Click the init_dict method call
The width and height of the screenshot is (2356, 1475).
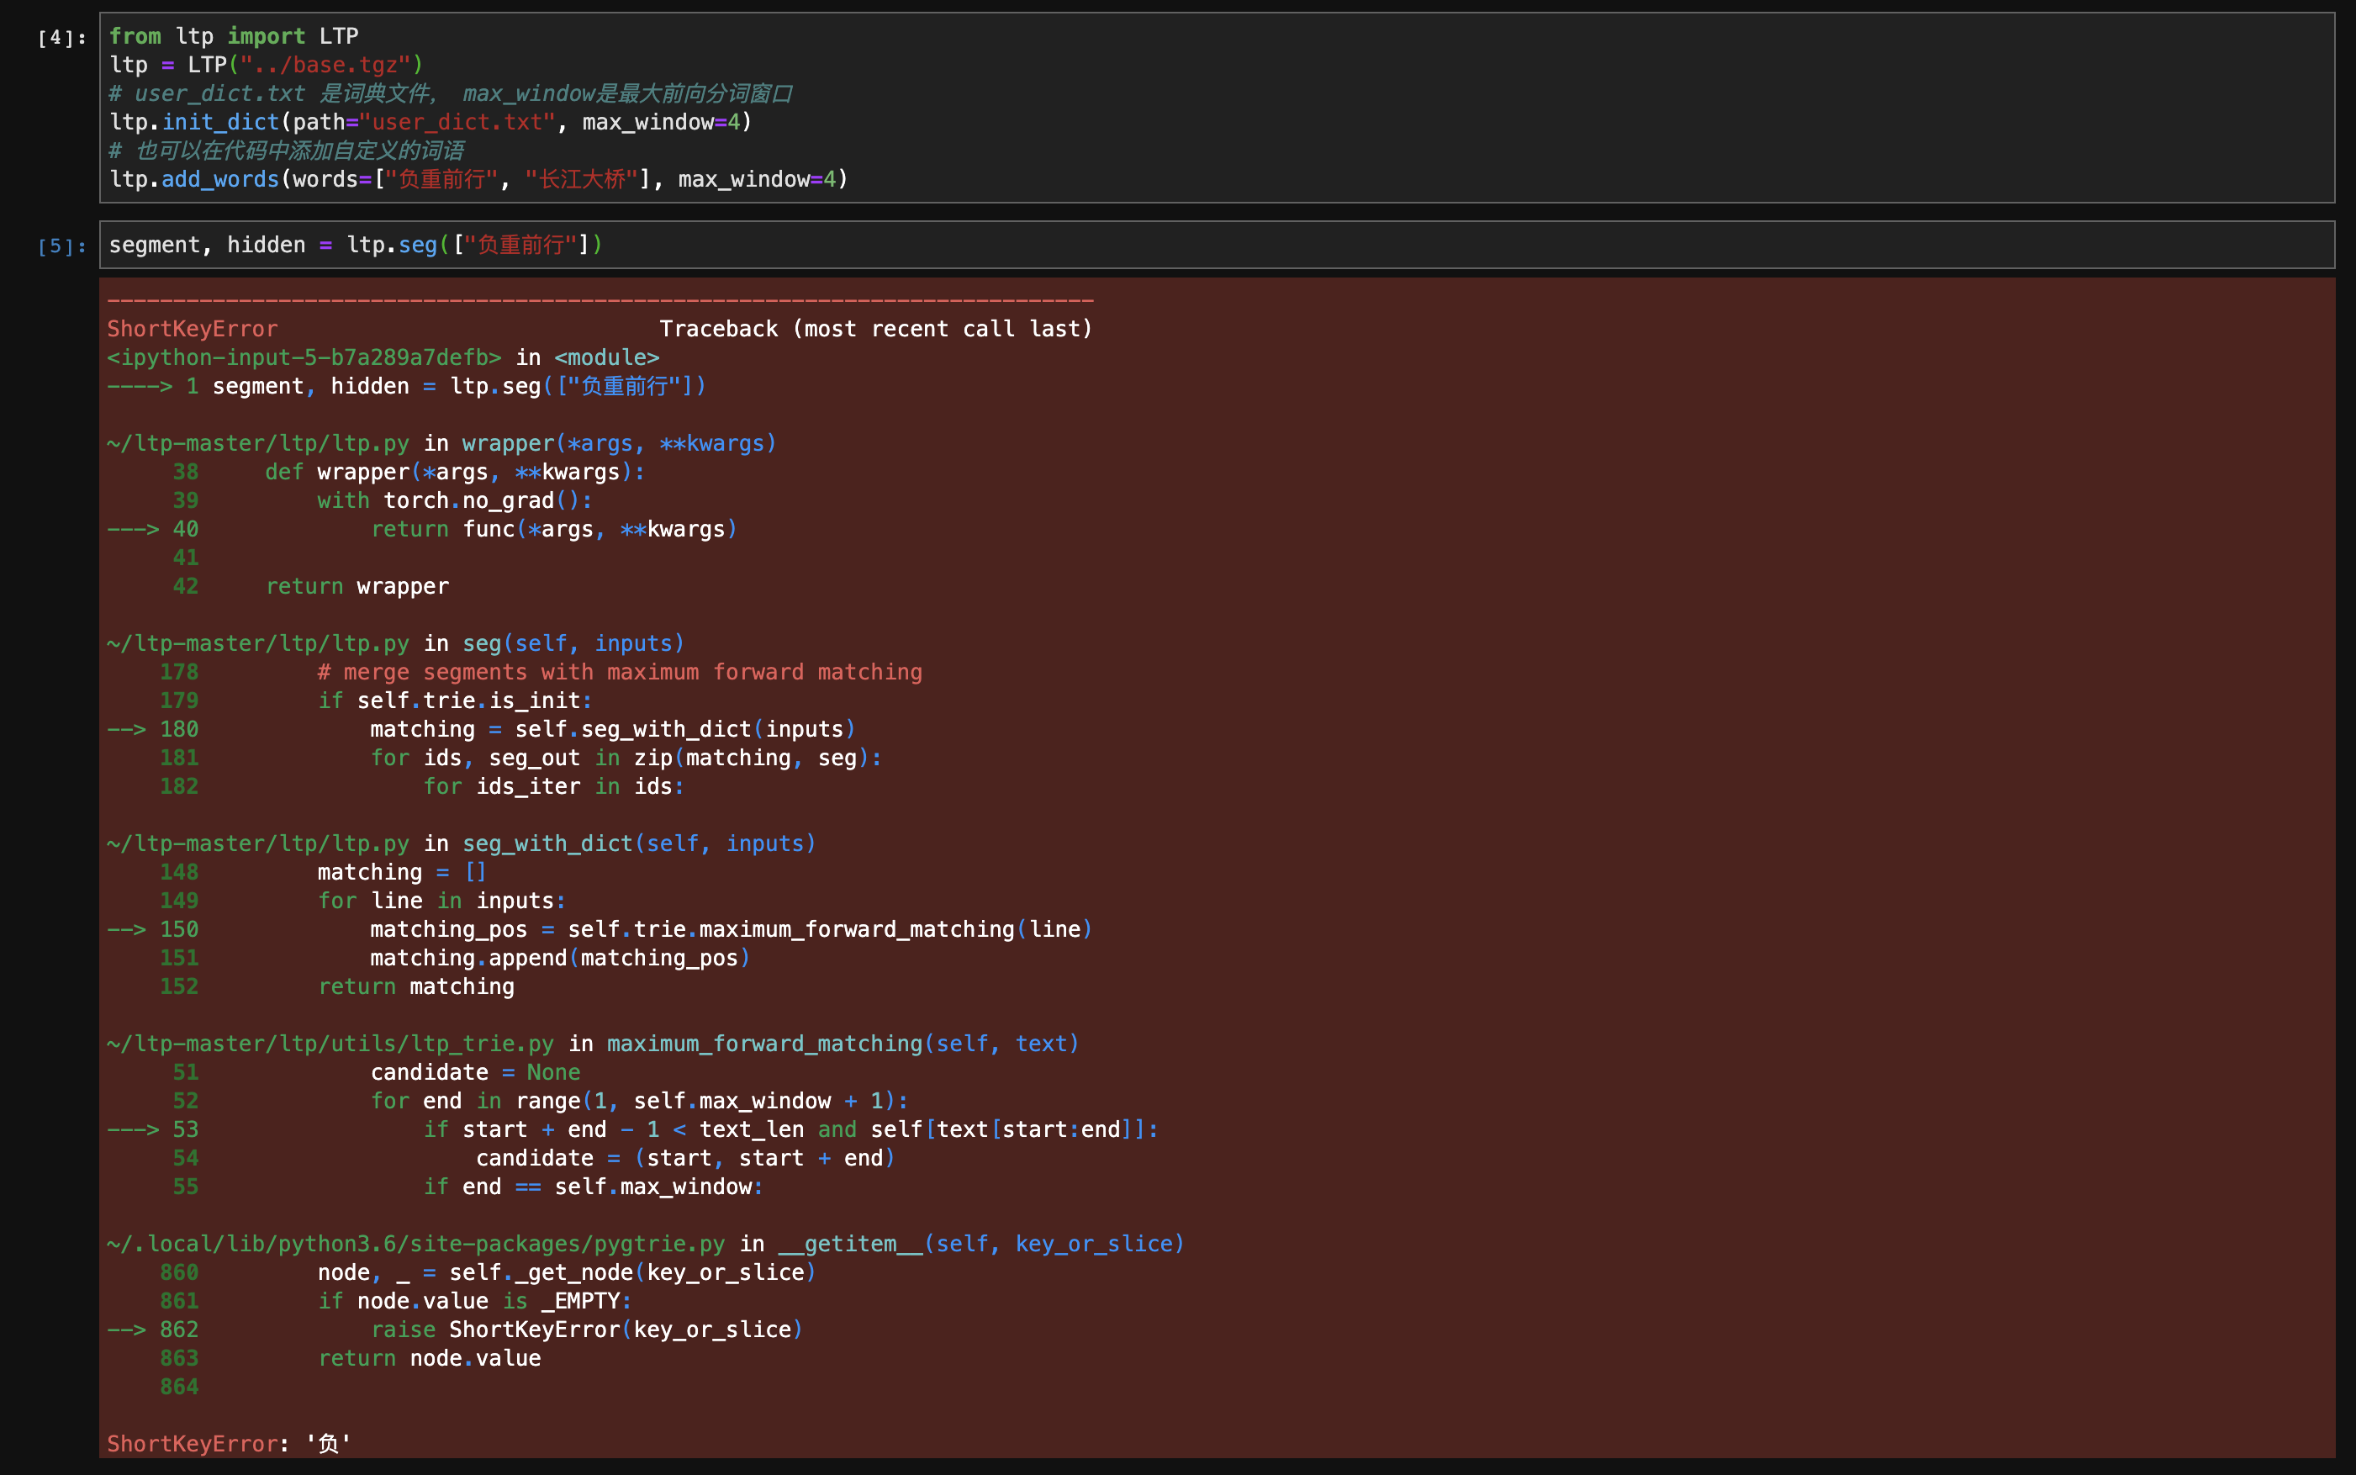[x=220, y=122]
